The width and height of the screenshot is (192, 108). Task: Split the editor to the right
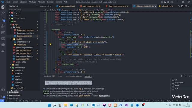[x=186, y=6]
